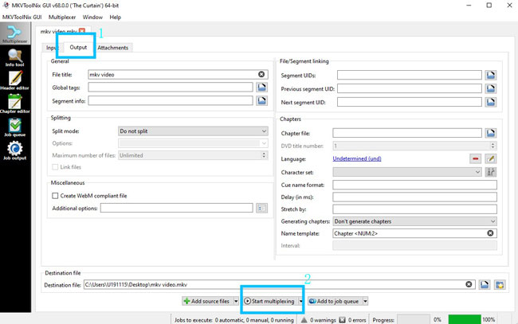
Task: Clear the Name template field
Action: coord(490,233)
